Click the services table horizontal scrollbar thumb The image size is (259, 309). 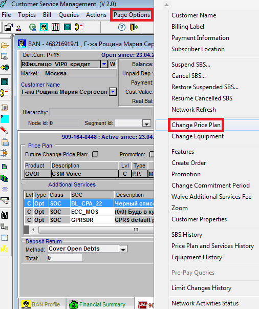coord(96,230)
